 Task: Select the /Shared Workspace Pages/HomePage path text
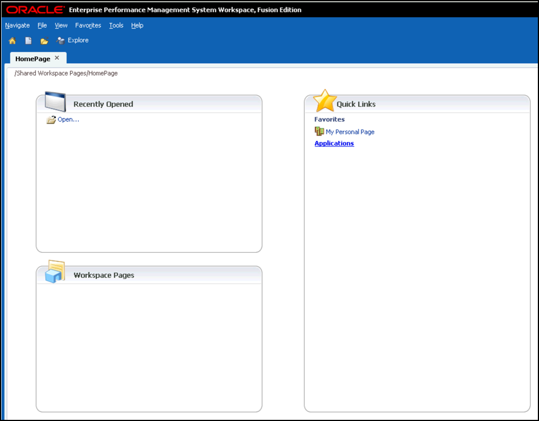66,73
